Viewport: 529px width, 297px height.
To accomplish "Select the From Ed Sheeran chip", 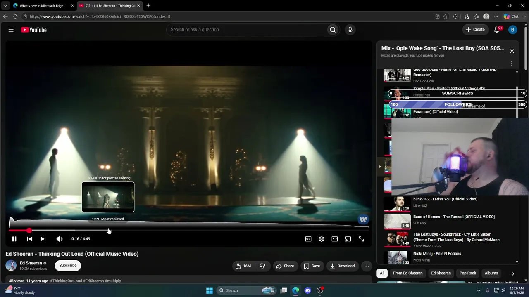I will coord(408,273).
